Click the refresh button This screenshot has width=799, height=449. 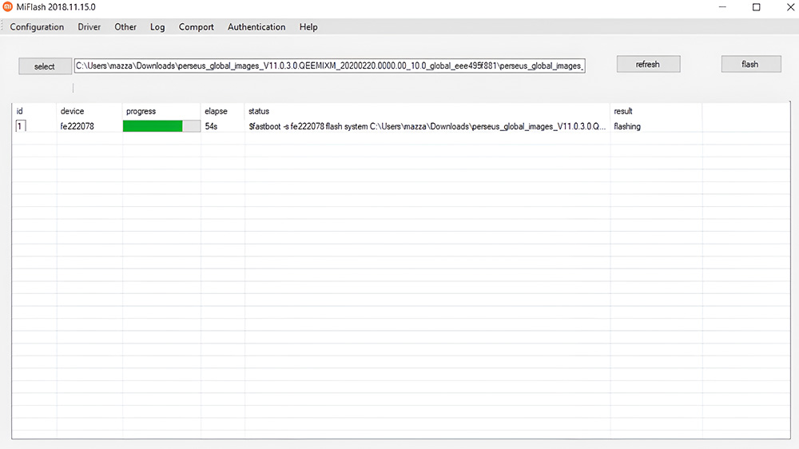point(648,64)
